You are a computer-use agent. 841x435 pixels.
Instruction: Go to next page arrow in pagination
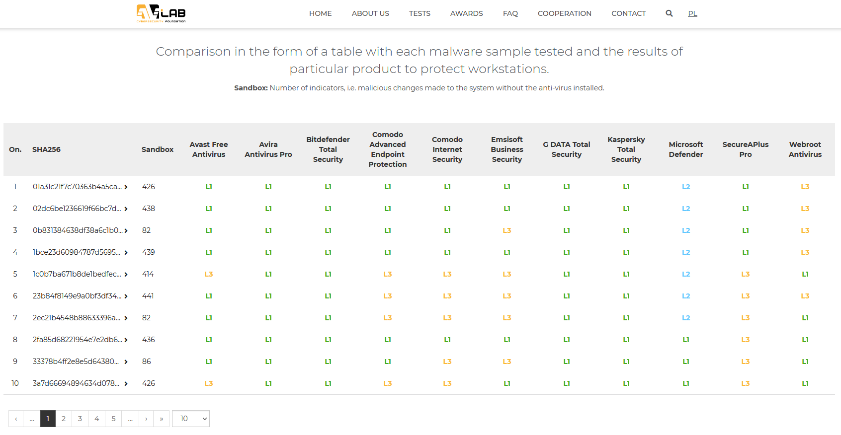click(146, 419)
